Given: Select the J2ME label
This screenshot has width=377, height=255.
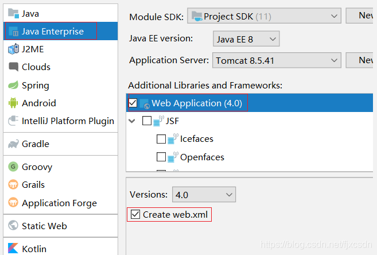Looking at the screenshot, I should [x=33, y=49].
